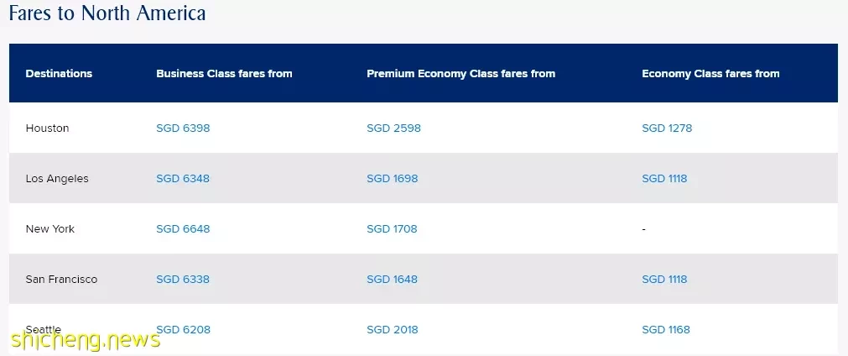This screenshot has width=848, height=356.
Task: Open Los Angeles Business fare SGD 6348
Action: click(183, 179)
